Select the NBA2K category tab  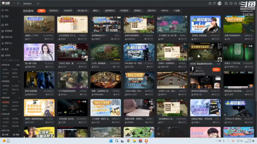point(164,11)
